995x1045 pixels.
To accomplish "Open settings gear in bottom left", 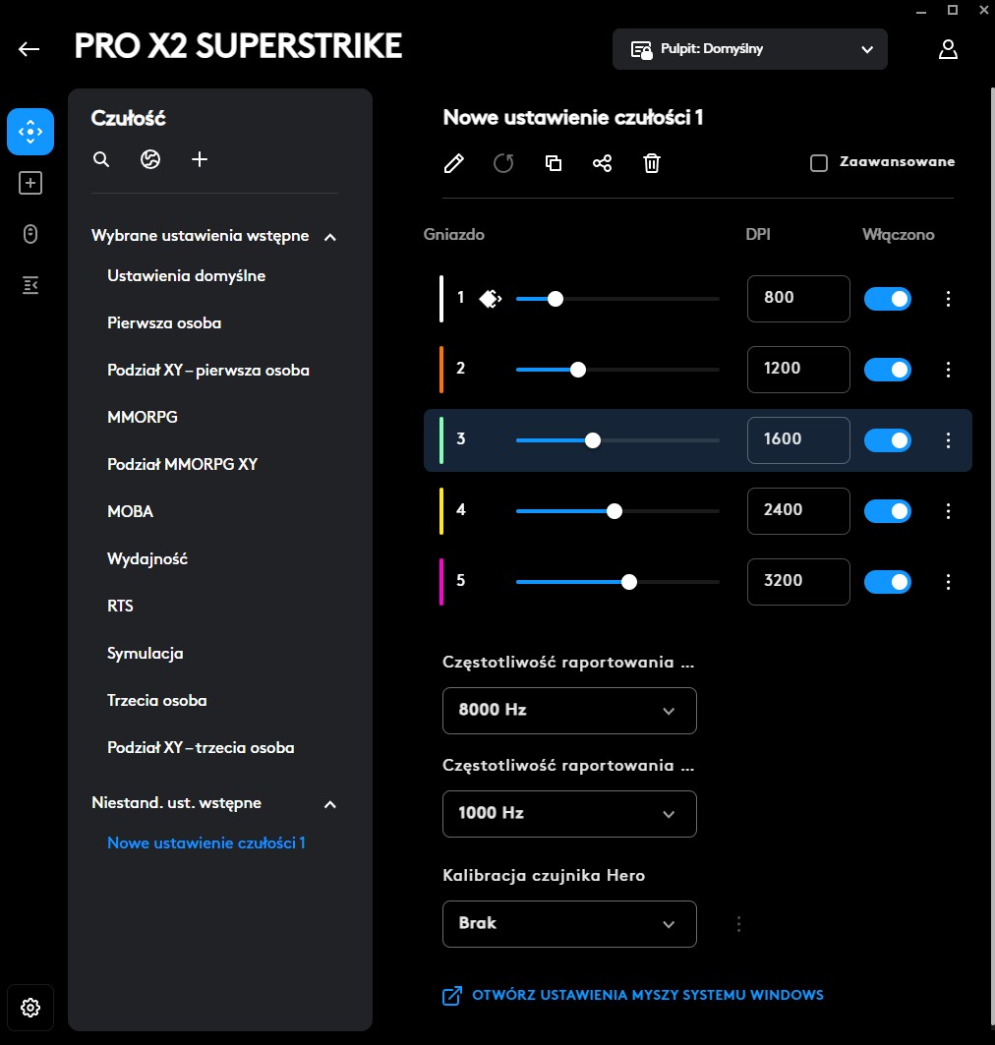I will point(30,1008).
